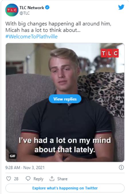Click the Share text label

click(x=62, y=179)
